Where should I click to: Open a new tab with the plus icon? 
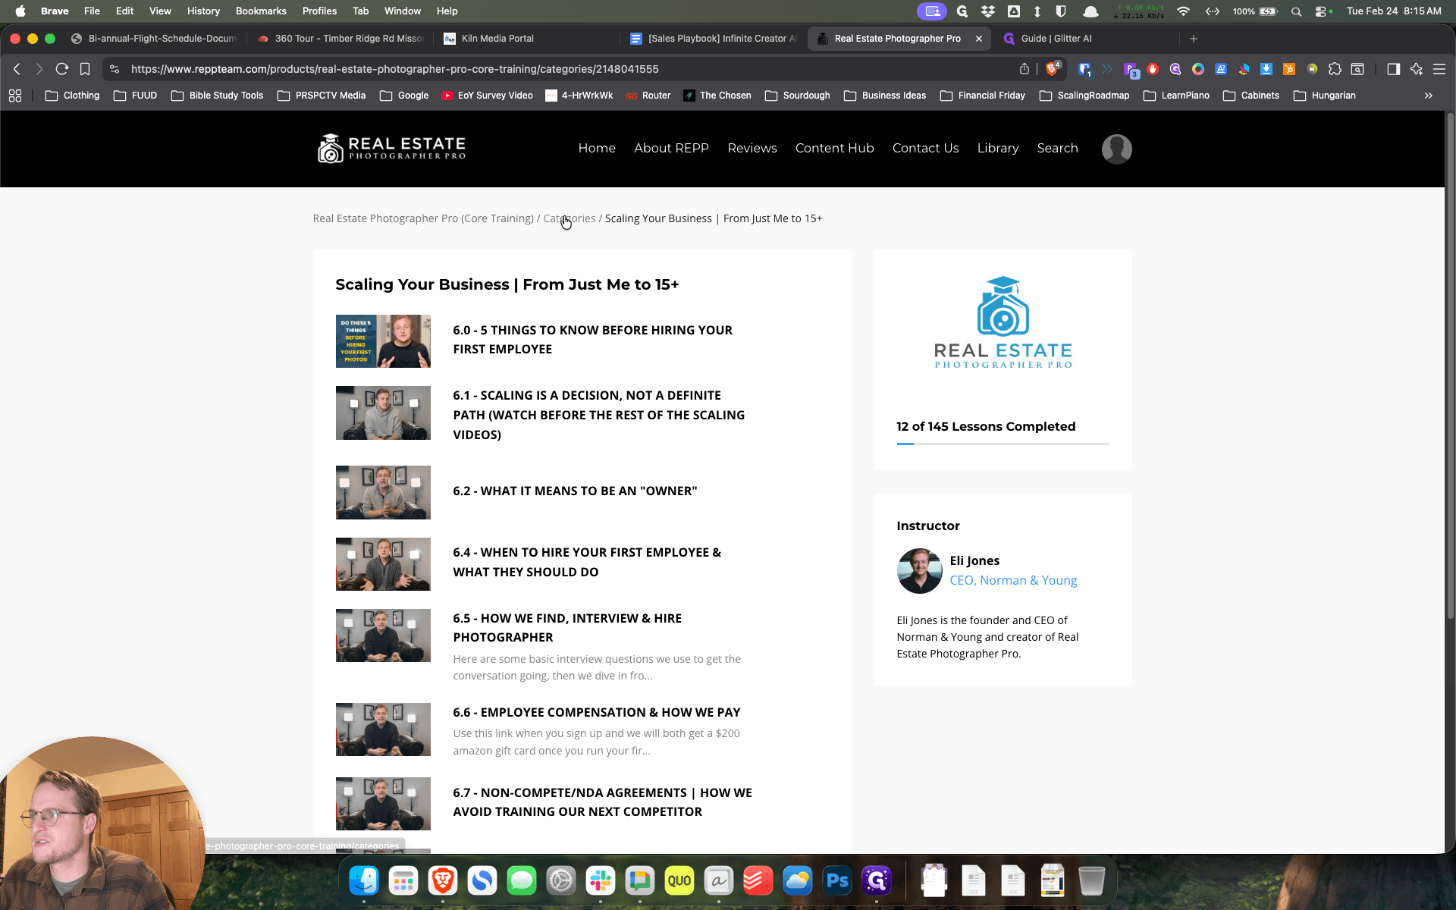[1194, 39]
